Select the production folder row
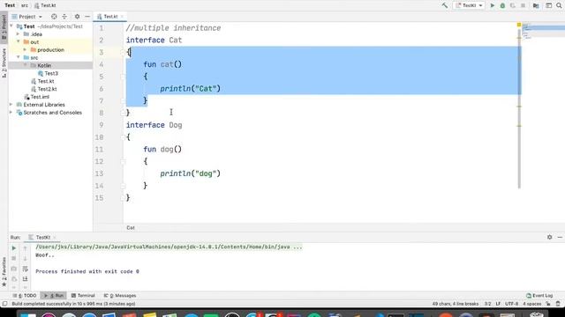This screenshot has width=565, height=317. [50, 50]
